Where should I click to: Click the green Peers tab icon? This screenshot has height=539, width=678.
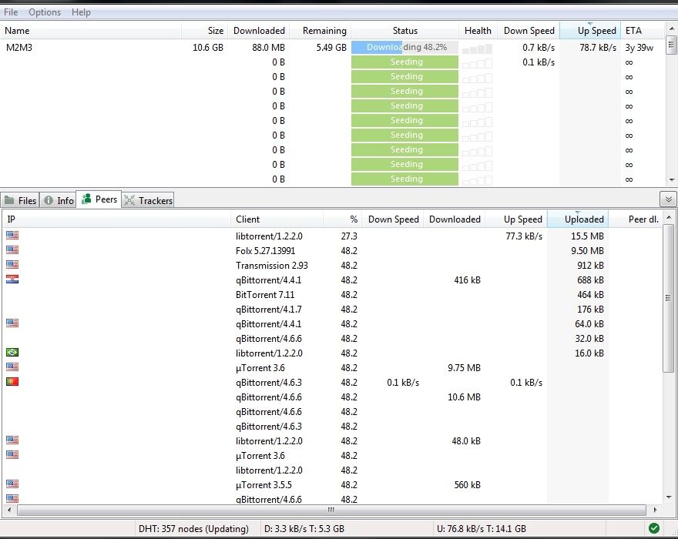click(86, 199)
